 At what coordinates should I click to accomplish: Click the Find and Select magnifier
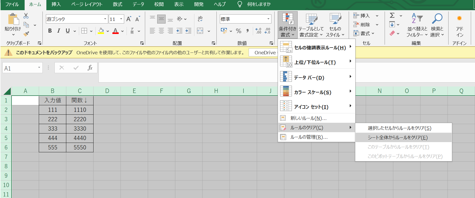[437, 25]
